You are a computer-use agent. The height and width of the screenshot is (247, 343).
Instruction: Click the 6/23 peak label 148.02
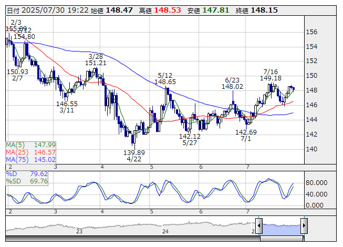click(232, 87)
